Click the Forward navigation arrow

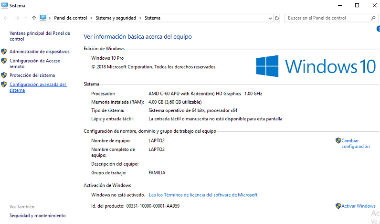click(x=17, y=18)
